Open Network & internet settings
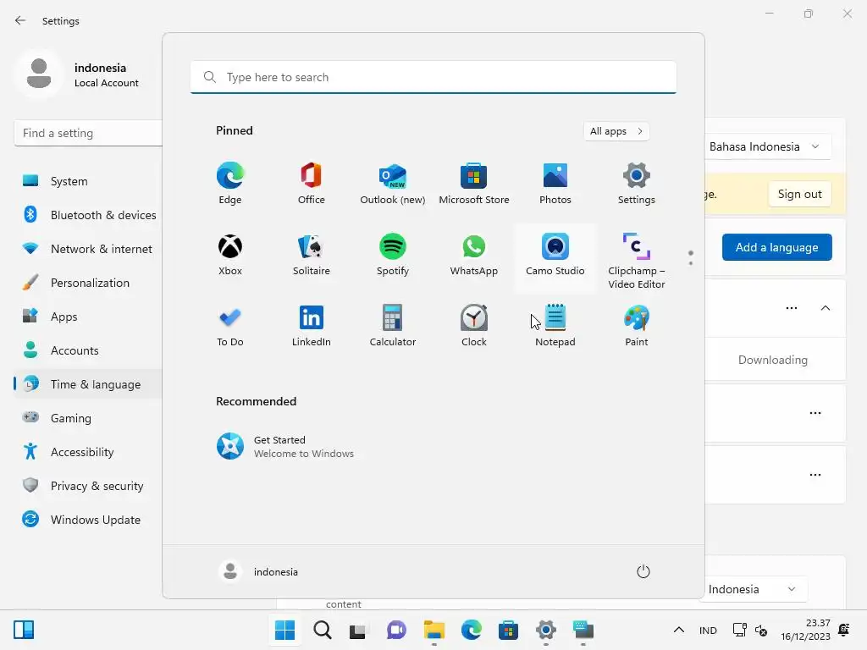The height and width of the screenshot is (650, 867). 88,250
